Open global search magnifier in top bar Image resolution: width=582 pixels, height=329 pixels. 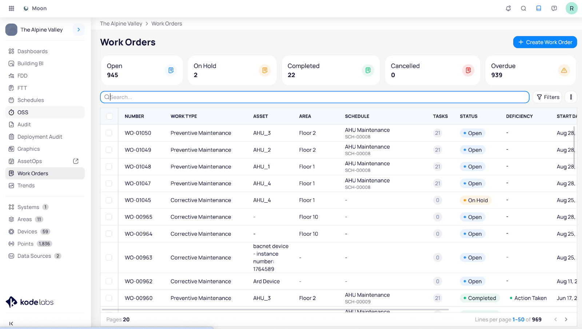click(x=523, y=8)
